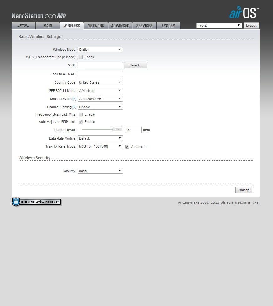The width and height of the screenshot is (273, 306).
Task: Click the Output Power slider handle
Action: [118, 129]
